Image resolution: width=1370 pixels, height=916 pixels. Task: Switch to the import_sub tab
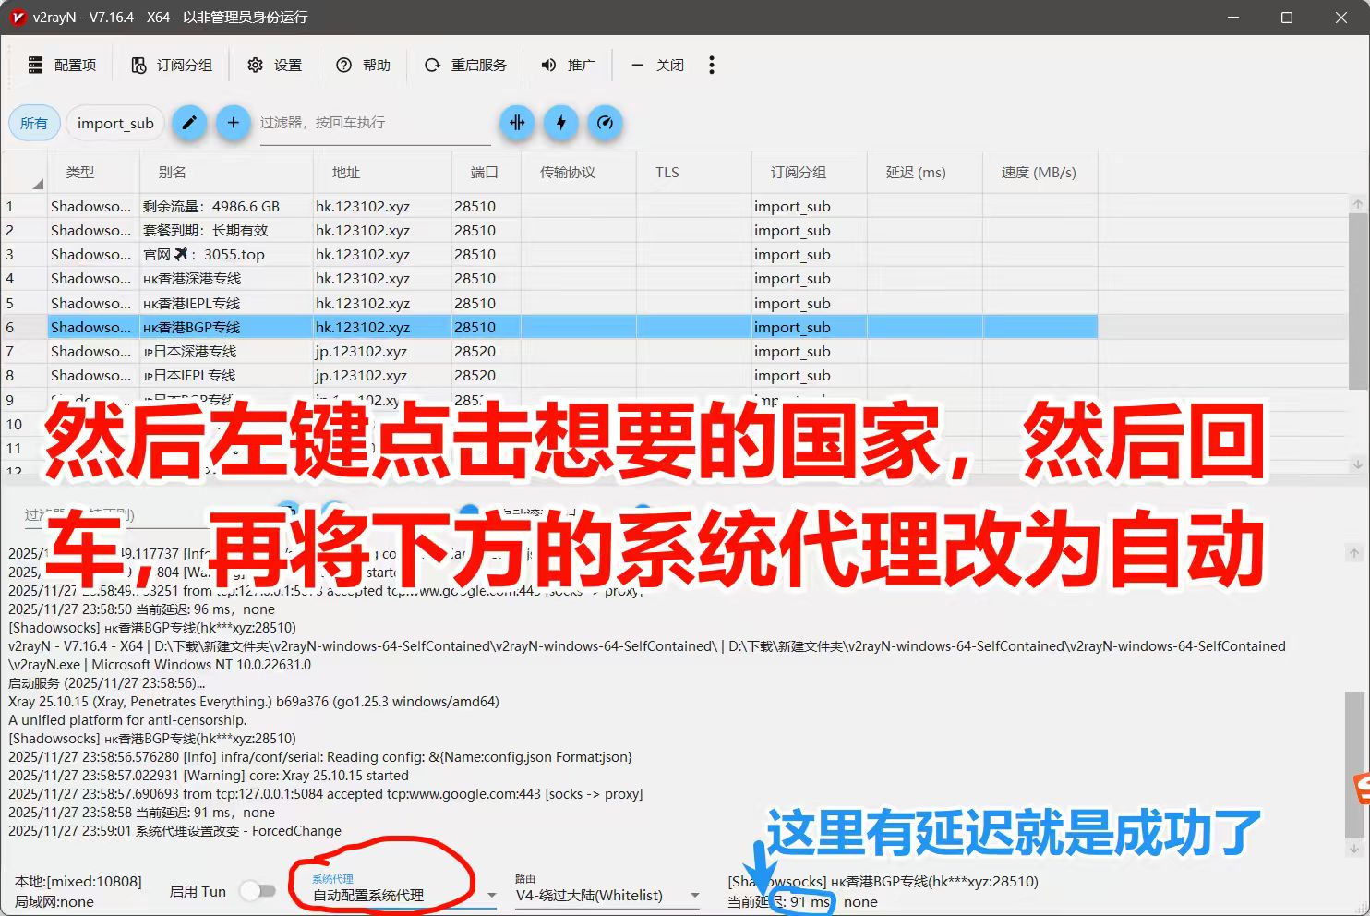click(114, 123)
